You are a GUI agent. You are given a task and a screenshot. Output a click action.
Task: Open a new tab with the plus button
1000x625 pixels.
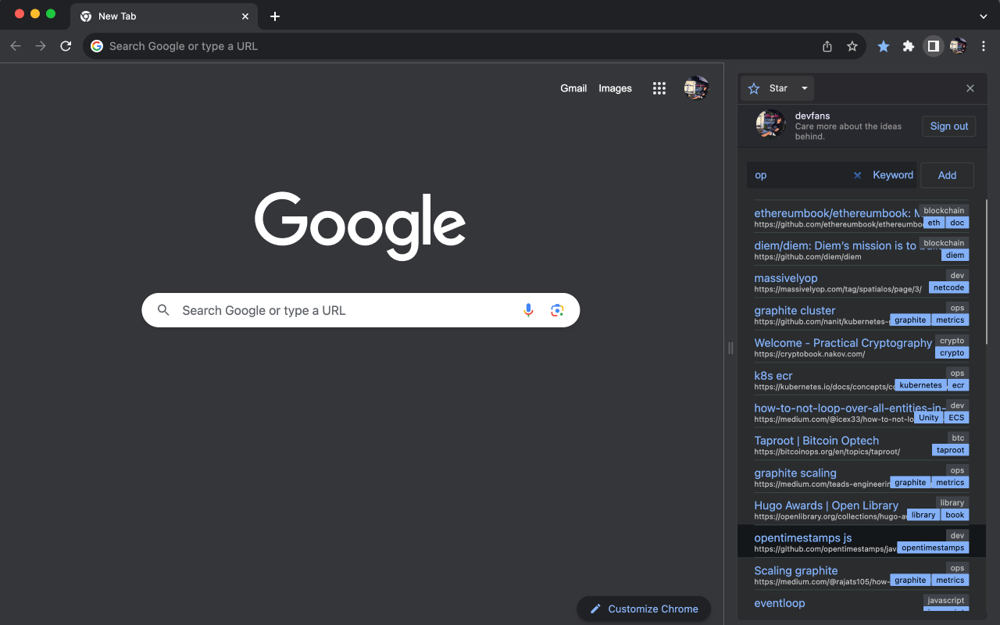274,16
